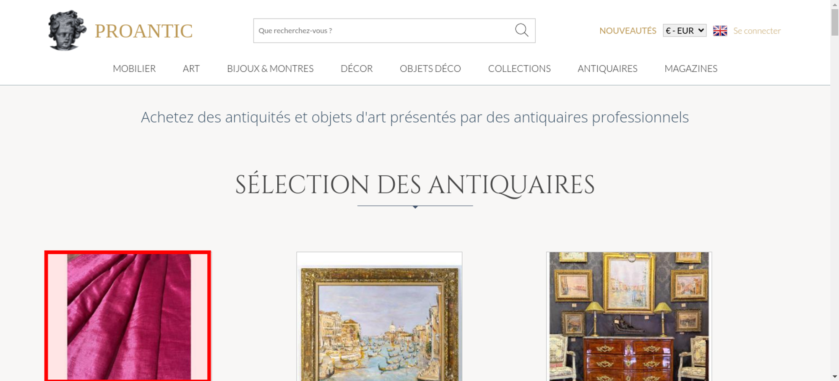
Task: Go to the ANTIQUAIRES section
Action: (607, 68)
